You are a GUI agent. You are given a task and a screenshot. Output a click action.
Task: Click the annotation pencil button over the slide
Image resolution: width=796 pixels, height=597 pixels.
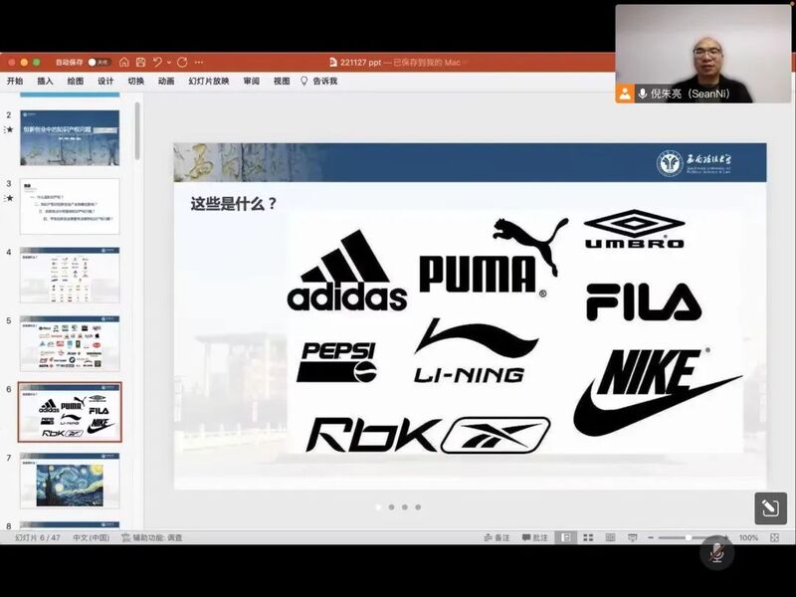[770, 508]
